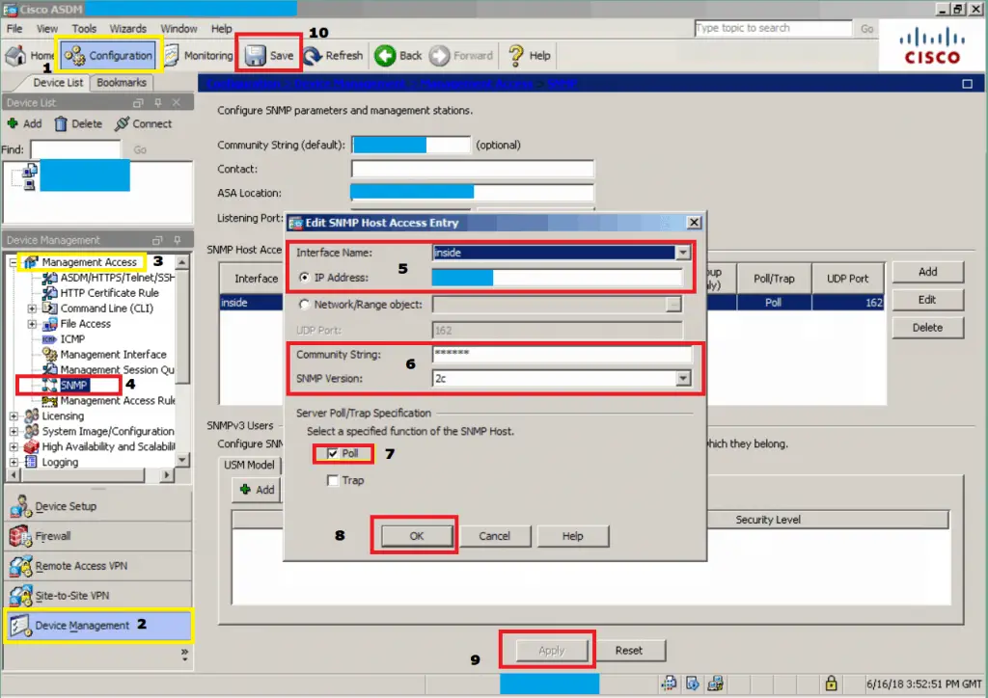Uncheck the Poll checkbox

pyautogui.click(x=333, y=453)
